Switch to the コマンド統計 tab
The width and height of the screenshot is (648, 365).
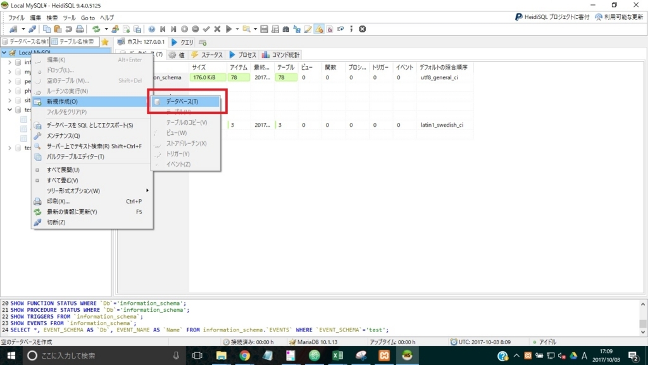tap(280, 54)
